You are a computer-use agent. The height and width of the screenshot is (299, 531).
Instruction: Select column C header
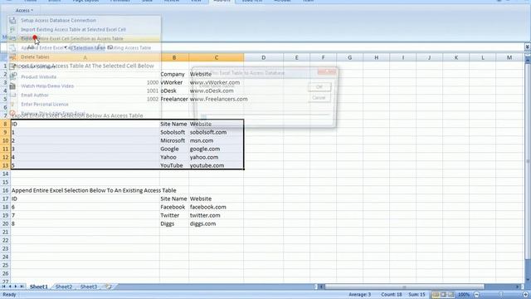pyautogui.click(x=216, y=57)
